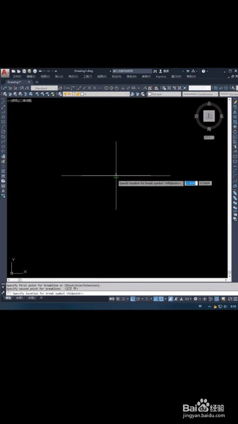The image size is (238, 424).
Task: Open the 插入(I) menu
Action: 59,77
